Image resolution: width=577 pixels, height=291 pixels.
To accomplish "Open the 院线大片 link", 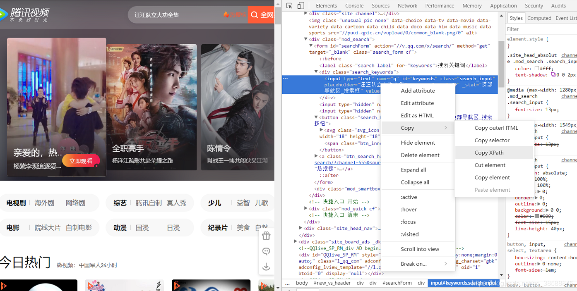I will [48, 228].
